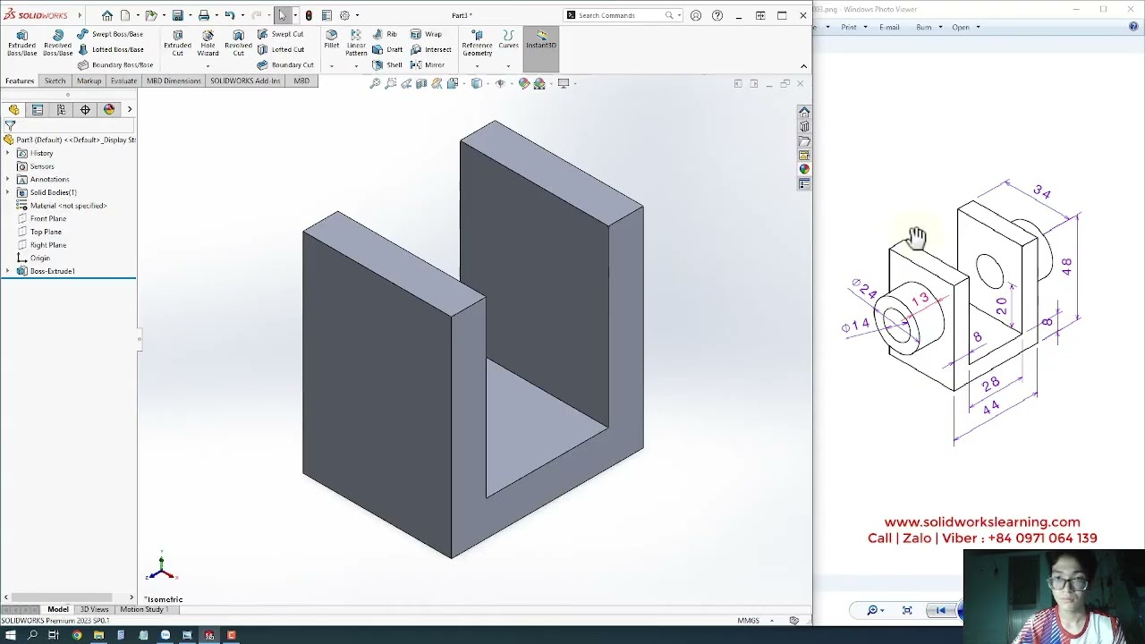Image resolution: width=1145 pixels, height=644 pixels.
Task: Click the Windows Start button
Action: (11, 635)
